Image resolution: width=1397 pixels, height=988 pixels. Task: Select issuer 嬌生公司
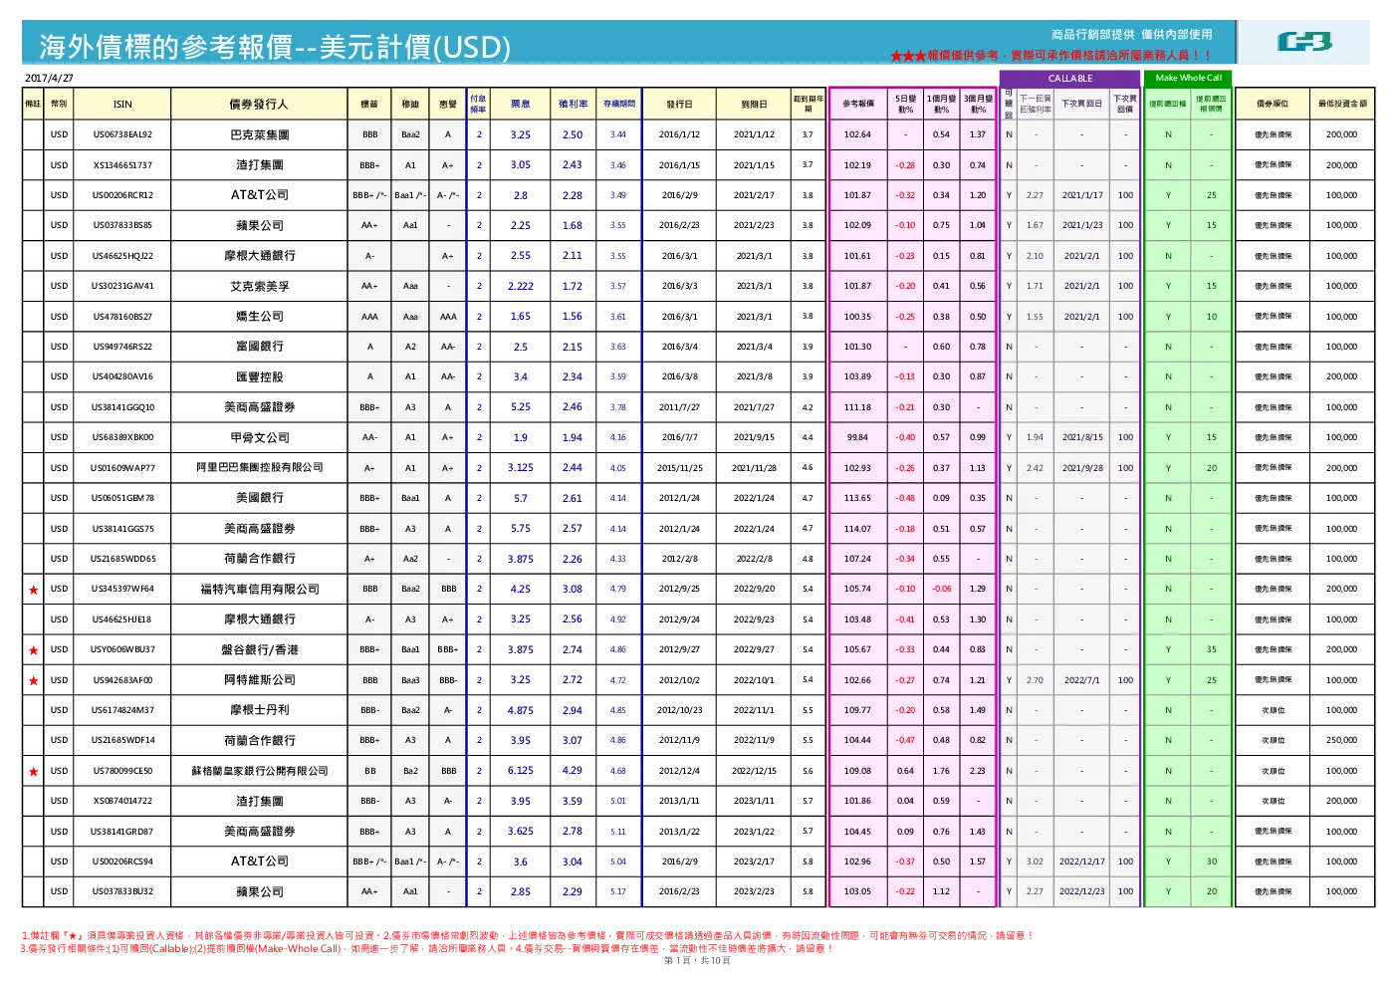(260, 317)
